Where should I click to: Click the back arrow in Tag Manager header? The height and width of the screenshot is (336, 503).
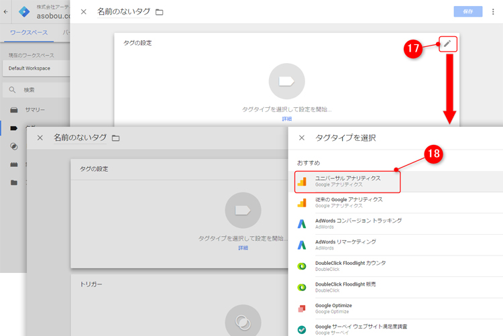point(6,11)
